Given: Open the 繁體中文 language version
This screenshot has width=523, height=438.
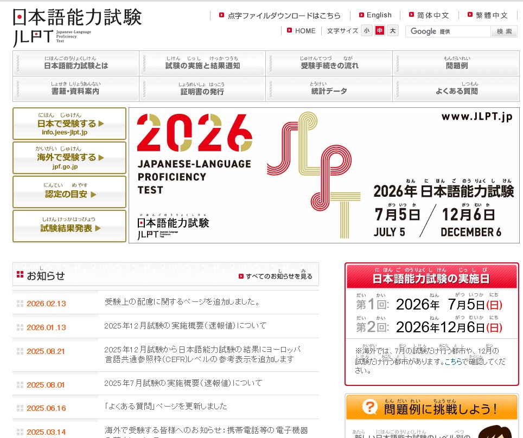Looking at the screenshot, I should point(491,15).
